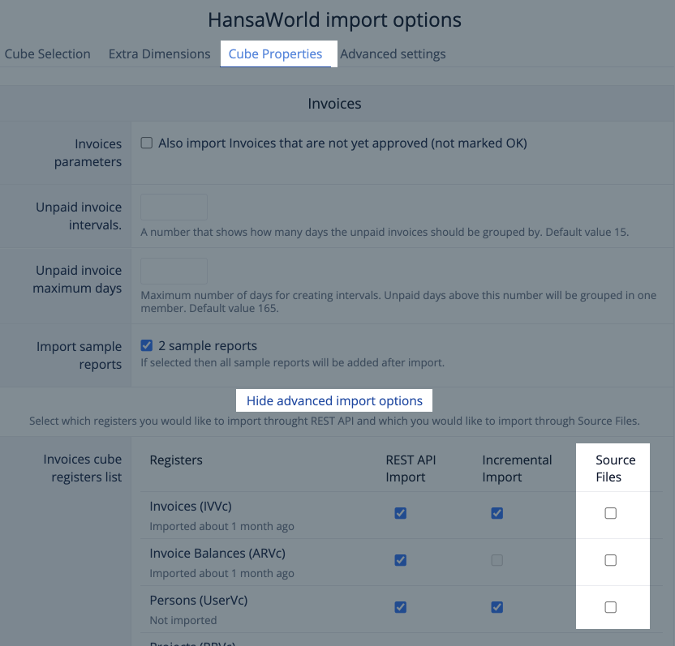Check Source Files for Invoice Balances (ARVc)
This screenshot has height=646, width=675.
click(611, 560)
